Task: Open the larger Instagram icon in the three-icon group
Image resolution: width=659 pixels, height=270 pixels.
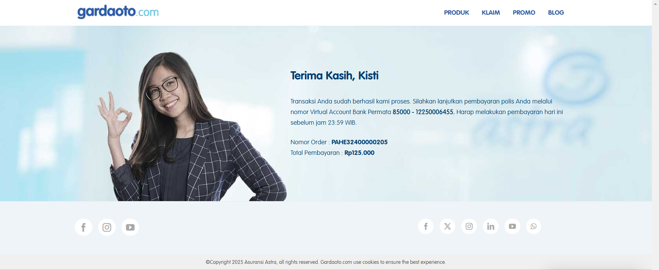Action: pos(107,227)
